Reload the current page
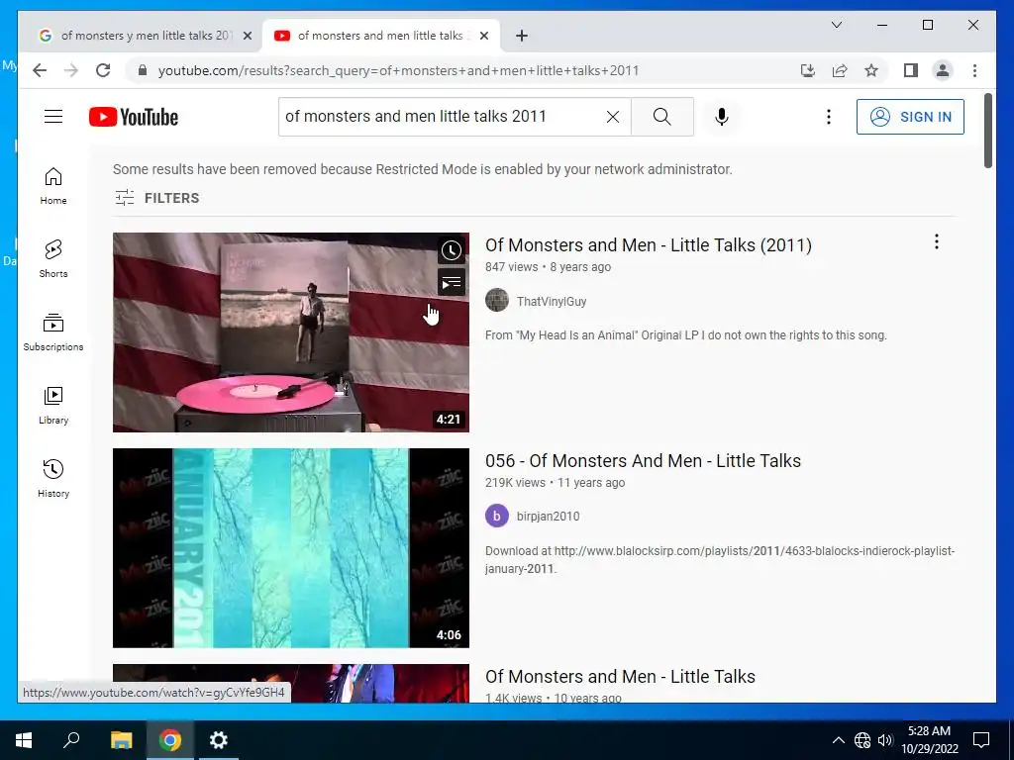 (103, 70)
